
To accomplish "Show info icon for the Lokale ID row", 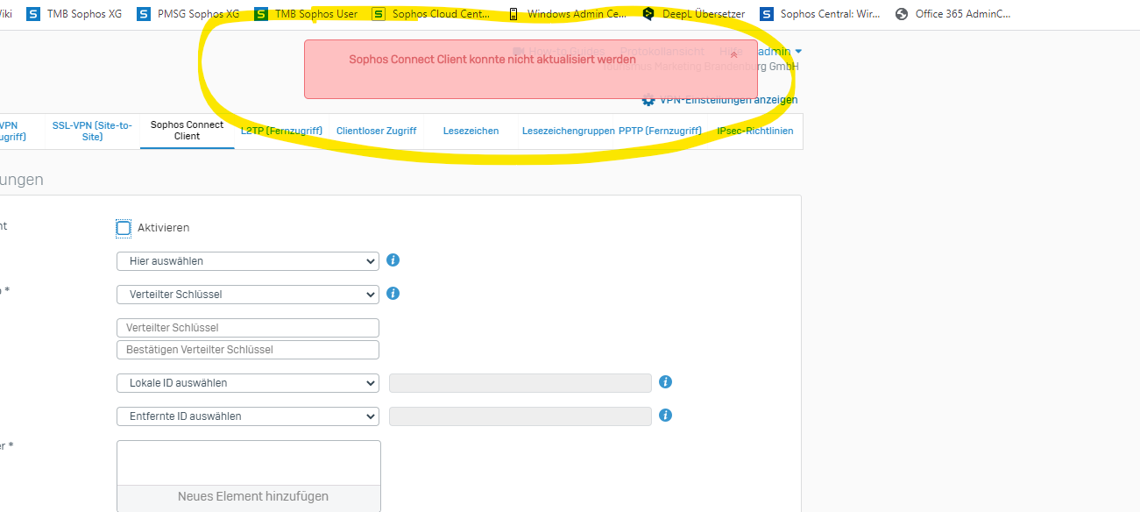I will coord(665,382).
